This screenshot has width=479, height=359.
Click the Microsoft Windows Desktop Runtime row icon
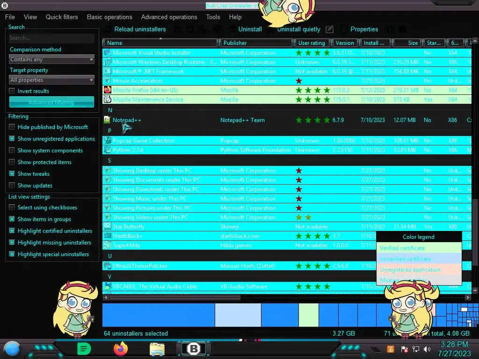pos(107,62)
